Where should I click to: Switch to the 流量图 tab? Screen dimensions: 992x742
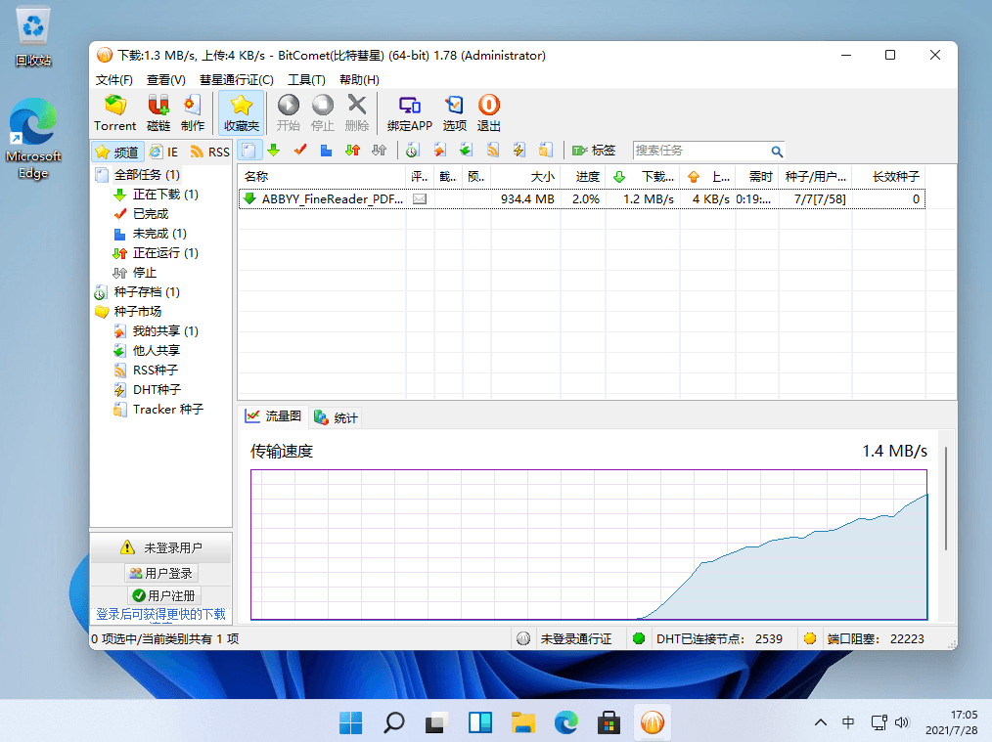click(274, 415)
